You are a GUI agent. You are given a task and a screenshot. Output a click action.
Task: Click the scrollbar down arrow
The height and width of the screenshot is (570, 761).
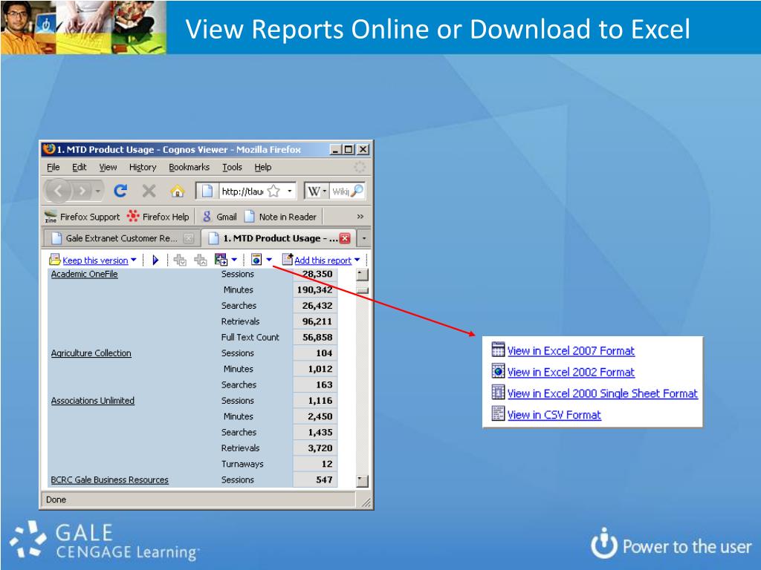pyautogui.click(x=362, y=481)
